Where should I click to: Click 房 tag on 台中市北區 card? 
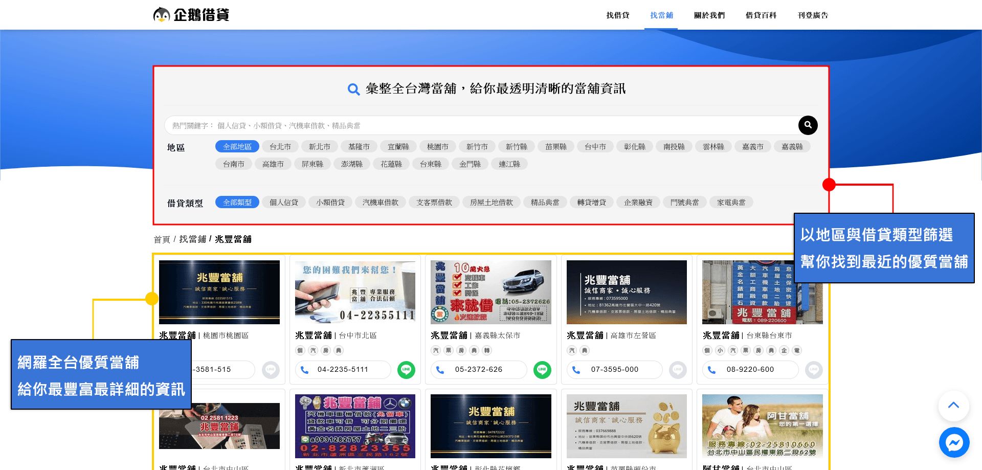coord(326,350)
